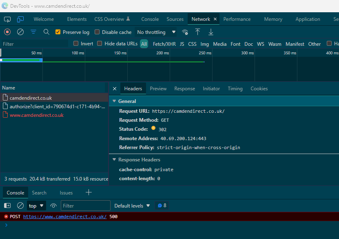The image size is (339, 239).
Task: Open network search magnifier
Action: point(46,32)
